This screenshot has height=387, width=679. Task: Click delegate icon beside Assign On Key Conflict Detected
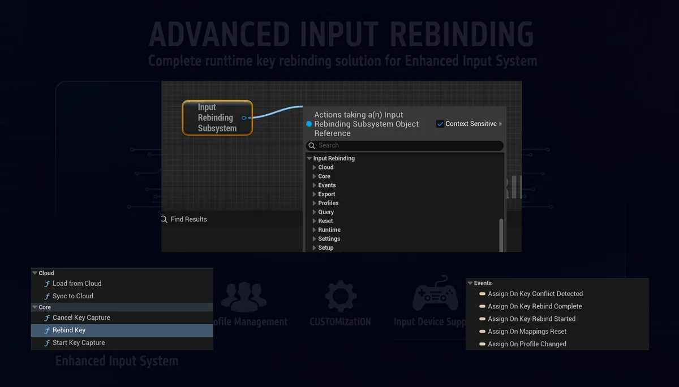(x=482, y=294)
